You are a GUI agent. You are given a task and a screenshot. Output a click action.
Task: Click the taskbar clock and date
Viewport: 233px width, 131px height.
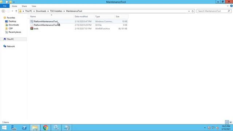point(226,128)
